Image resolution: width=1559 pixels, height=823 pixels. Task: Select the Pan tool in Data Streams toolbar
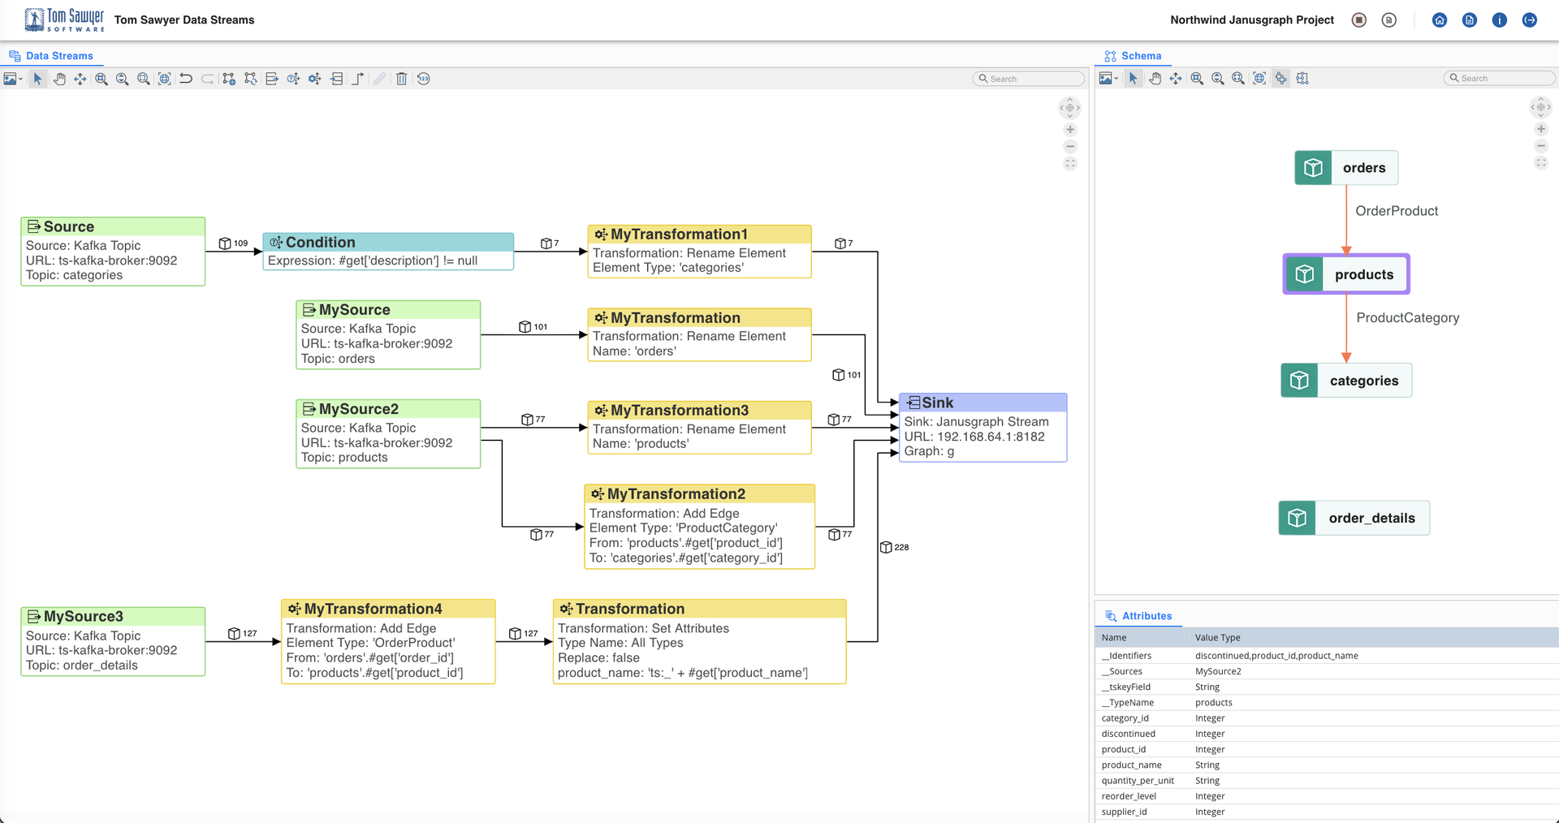[x=59, y=79]
